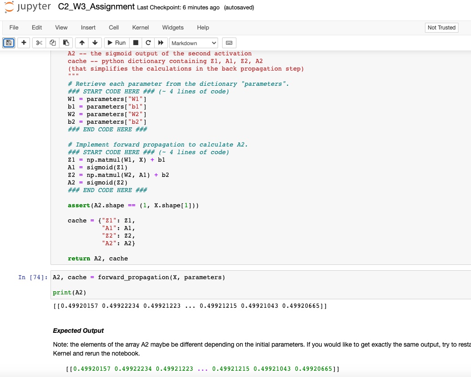Open the Help menu
471x377 pixels.
pos(203,27)
